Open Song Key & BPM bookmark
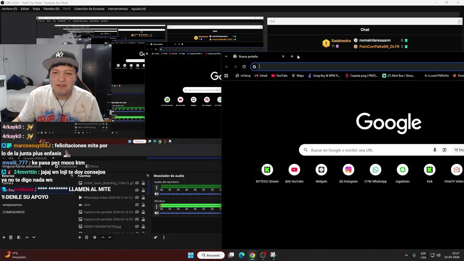464x261 pixels. pos(324,76)
